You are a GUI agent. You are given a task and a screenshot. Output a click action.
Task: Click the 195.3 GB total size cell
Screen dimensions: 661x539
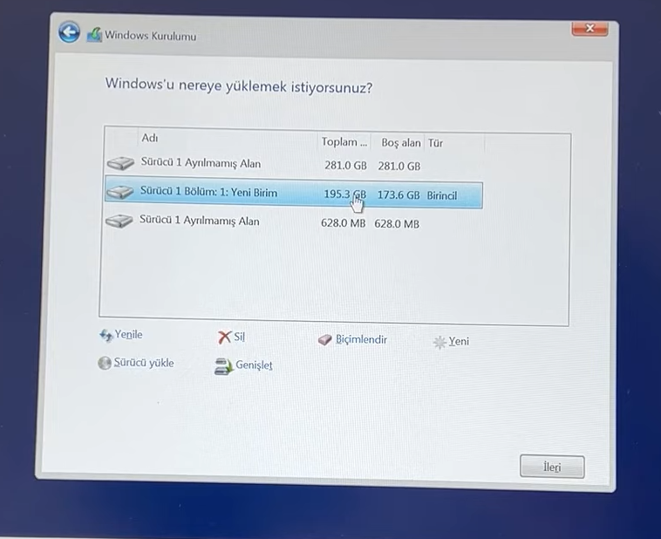344,194
